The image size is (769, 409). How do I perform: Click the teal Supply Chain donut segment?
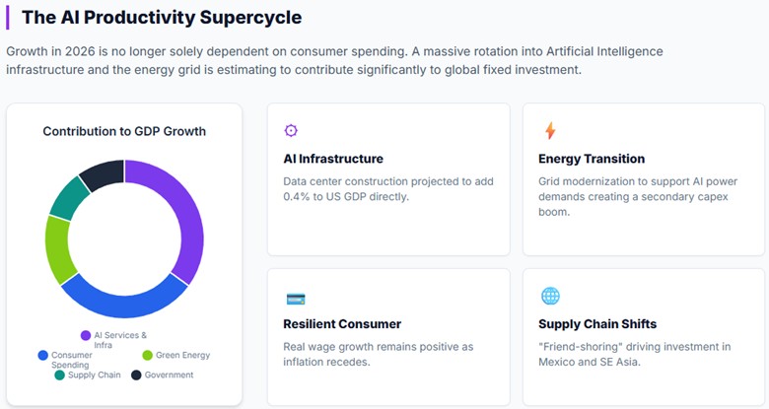[x=70, y=196]
